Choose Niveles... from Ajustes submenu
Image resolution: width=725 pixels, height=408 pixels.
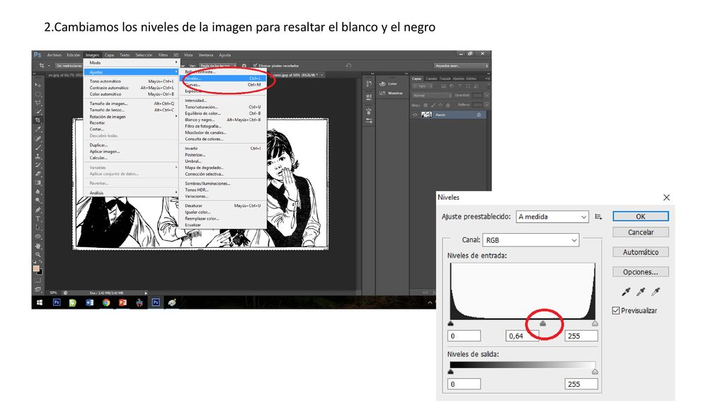coord(222,78)
